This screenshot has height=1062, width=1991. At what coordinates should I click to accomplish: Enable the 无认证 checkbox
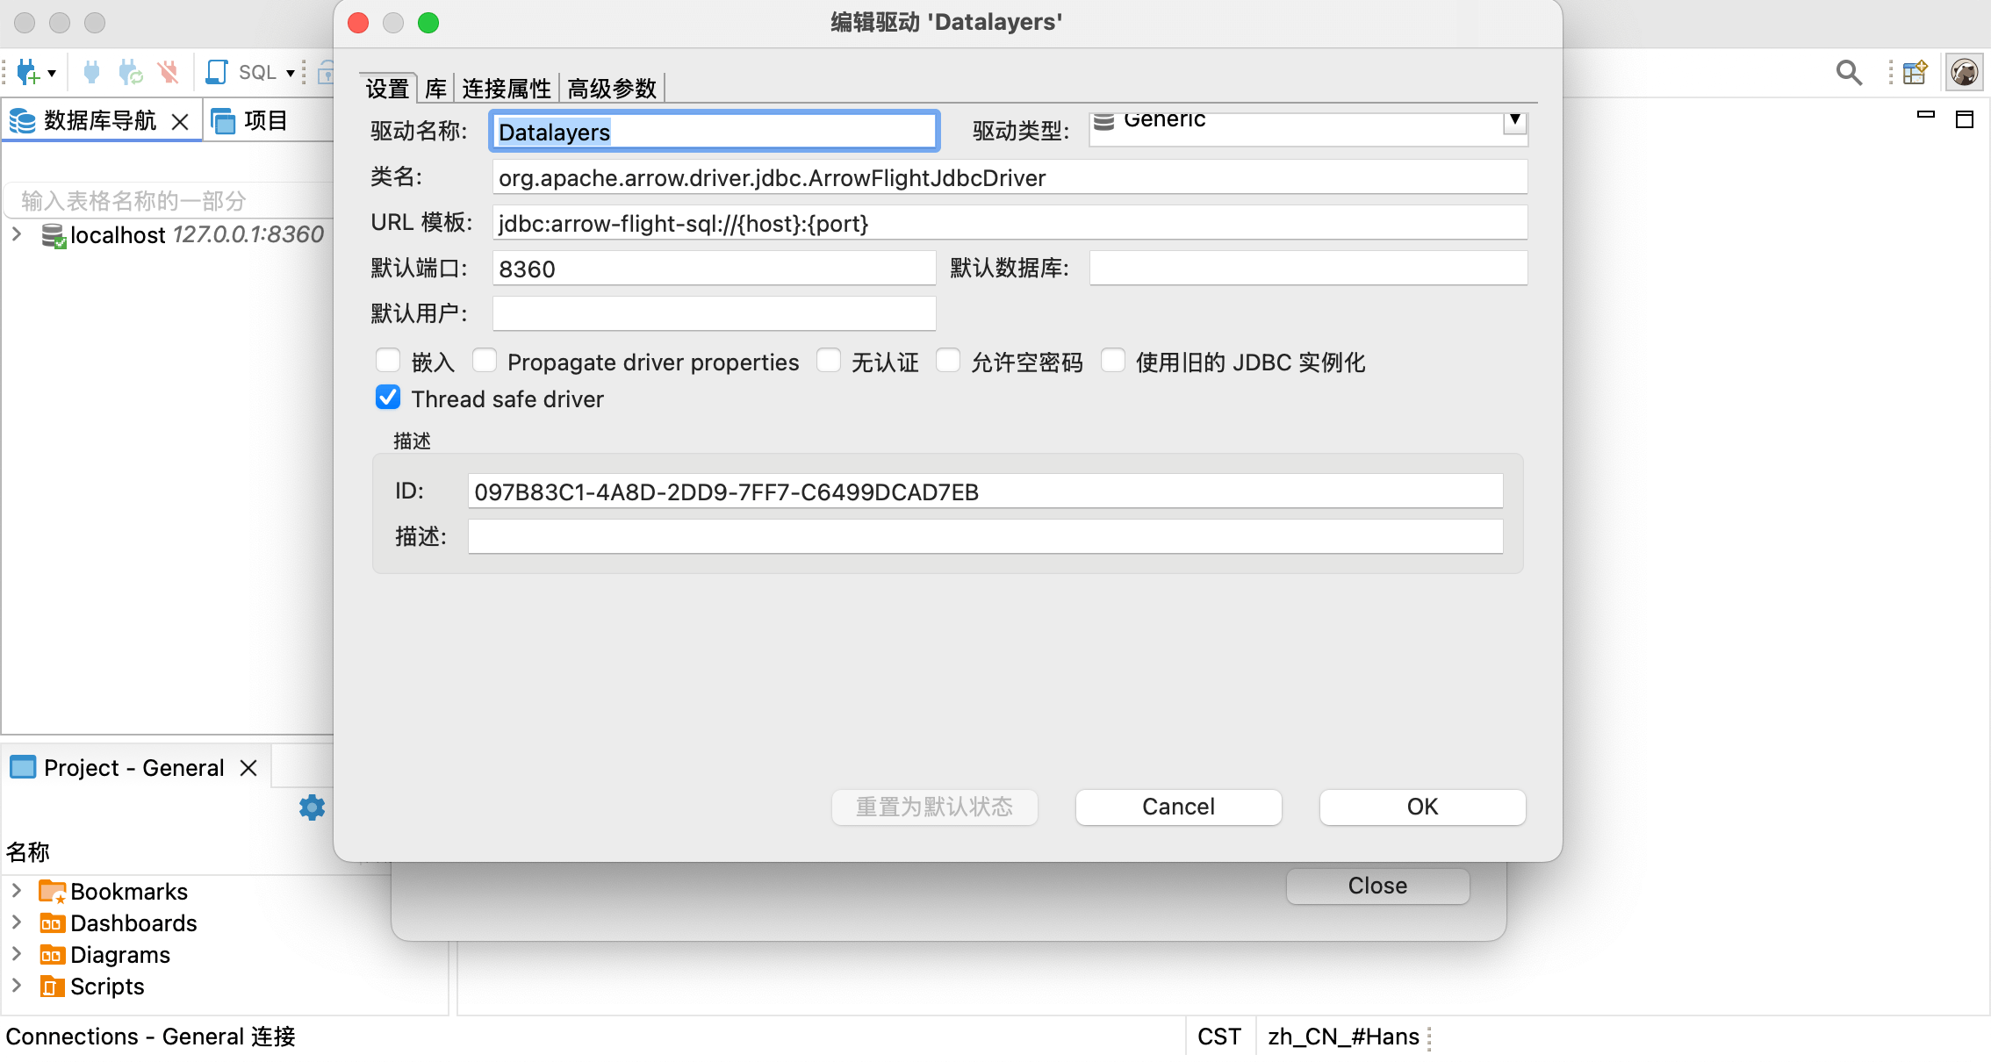[x=829, y=361]
